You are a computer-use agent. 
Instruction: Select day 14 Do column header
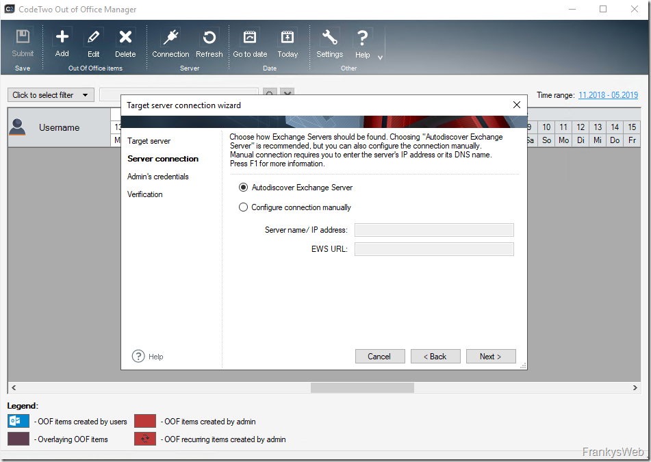[x=615, y=133]
